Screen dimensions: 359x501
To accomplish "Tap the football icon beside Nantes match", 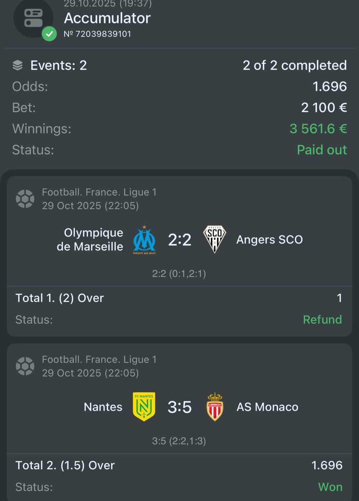I will (x=25, y=366).
